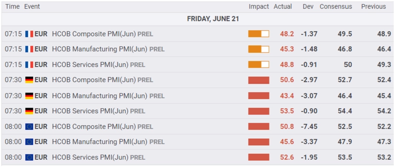The width and height of the screenshot is (396, 167).
Task: Click the Consensus column header
Action: [336, 7]
